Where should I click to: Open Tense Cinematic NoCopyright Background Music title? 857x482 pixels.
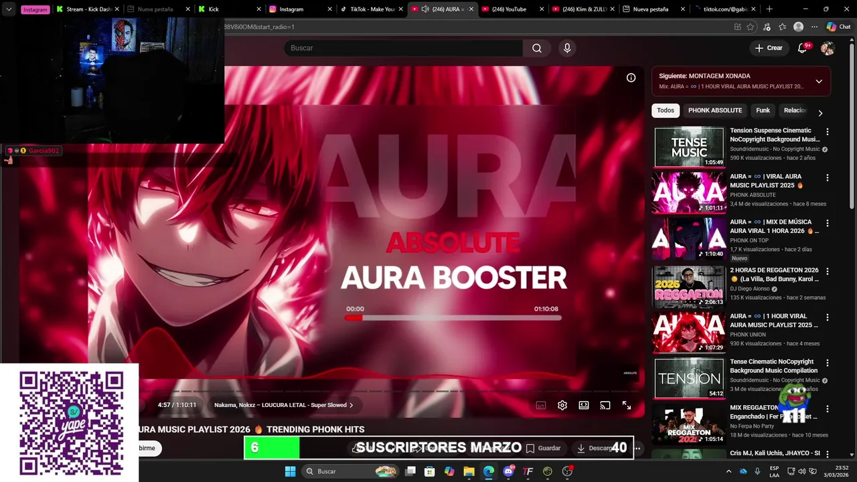774,366
